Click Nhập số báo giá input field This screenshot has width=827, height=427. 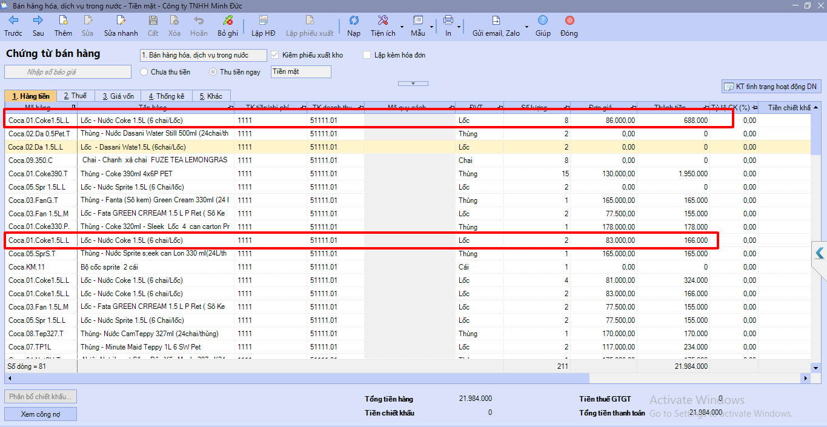[68, 72]
